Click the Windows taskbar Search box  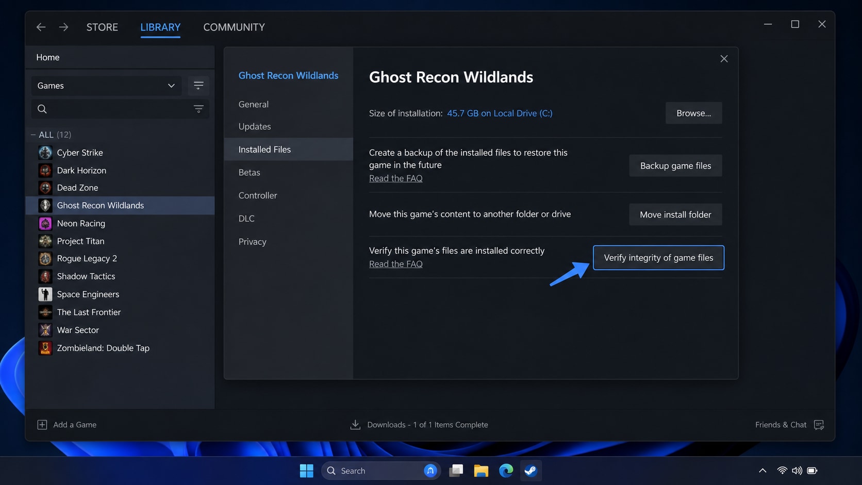[x=380, y=471]
